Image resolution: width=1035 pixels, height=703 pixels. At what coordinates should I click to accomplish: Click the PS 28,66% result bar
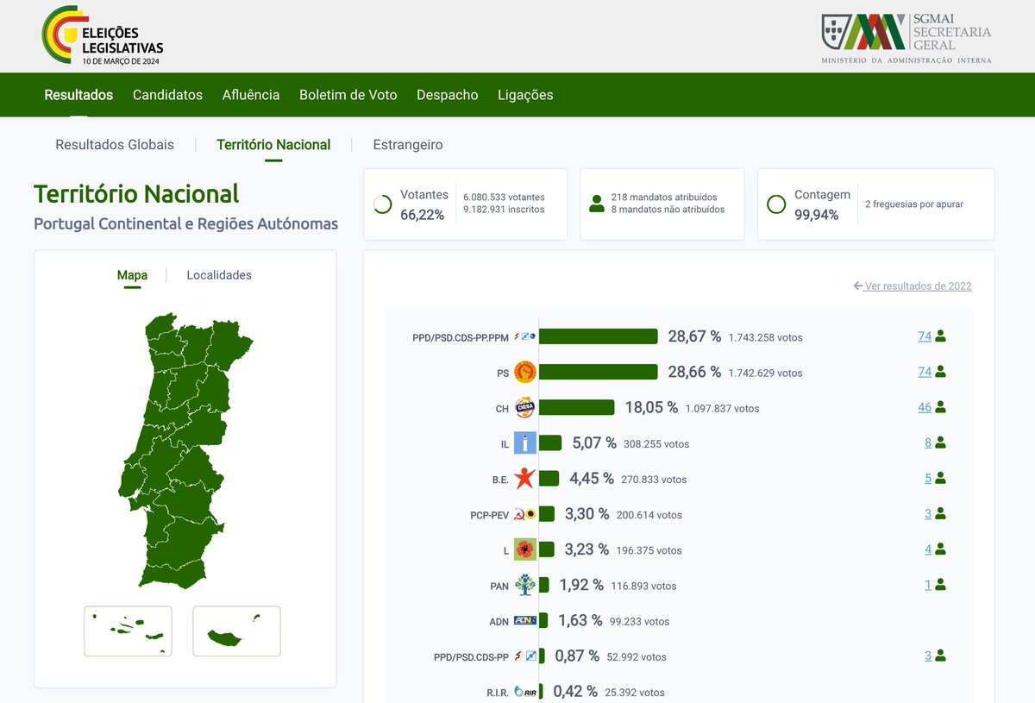[599, 372]
